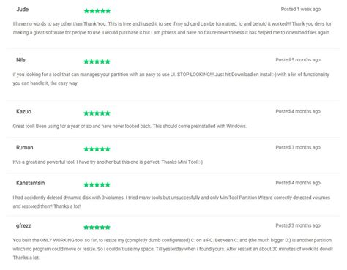Click the reviewer name gfrezz
The image size is (347, 270).
pos(23,226)
